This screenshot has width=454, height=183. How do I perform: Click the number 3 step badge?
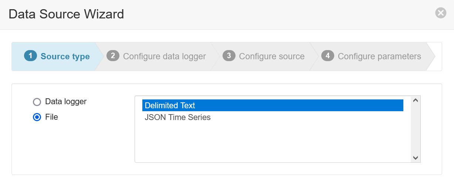[x=229, y=56]
